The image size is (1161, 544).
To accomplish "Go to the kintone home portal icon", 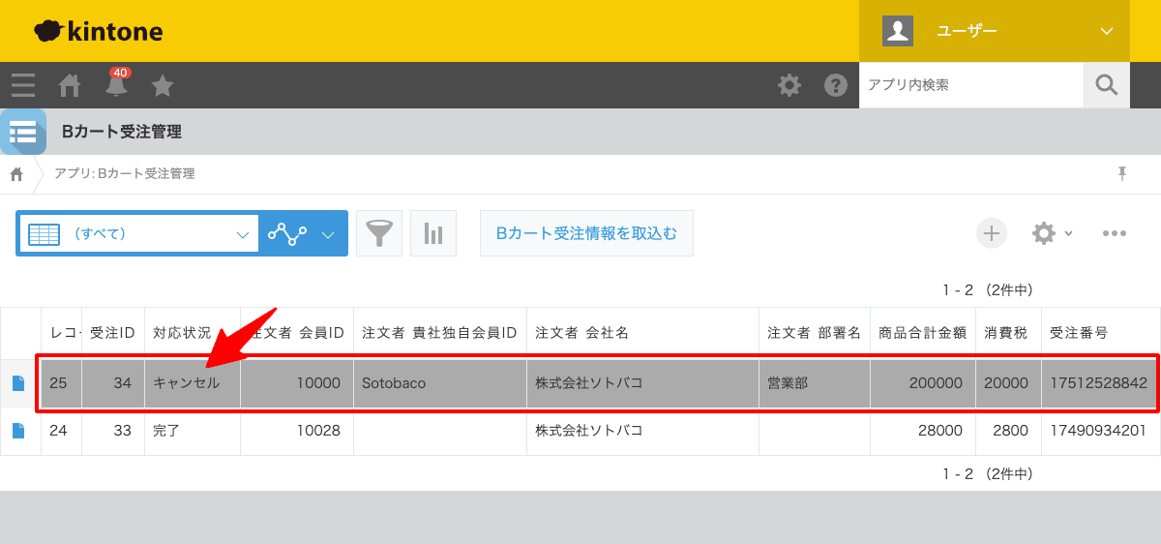I will point(70,85).
